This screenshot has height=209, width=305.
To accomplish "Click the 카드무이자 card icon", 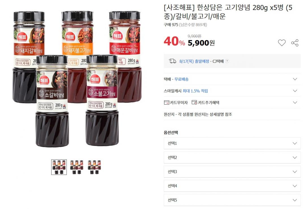I will 167,102.
